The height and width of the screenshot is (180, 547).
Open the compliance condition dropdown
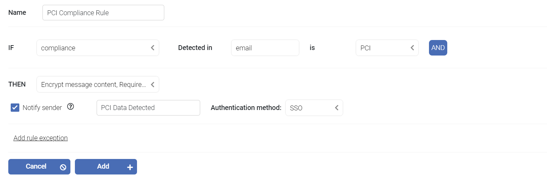tap(98, 48)
